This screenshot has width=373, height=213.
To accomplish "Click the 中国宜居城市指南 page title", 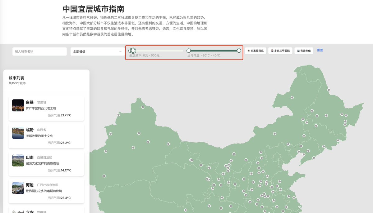I will 94,9.
